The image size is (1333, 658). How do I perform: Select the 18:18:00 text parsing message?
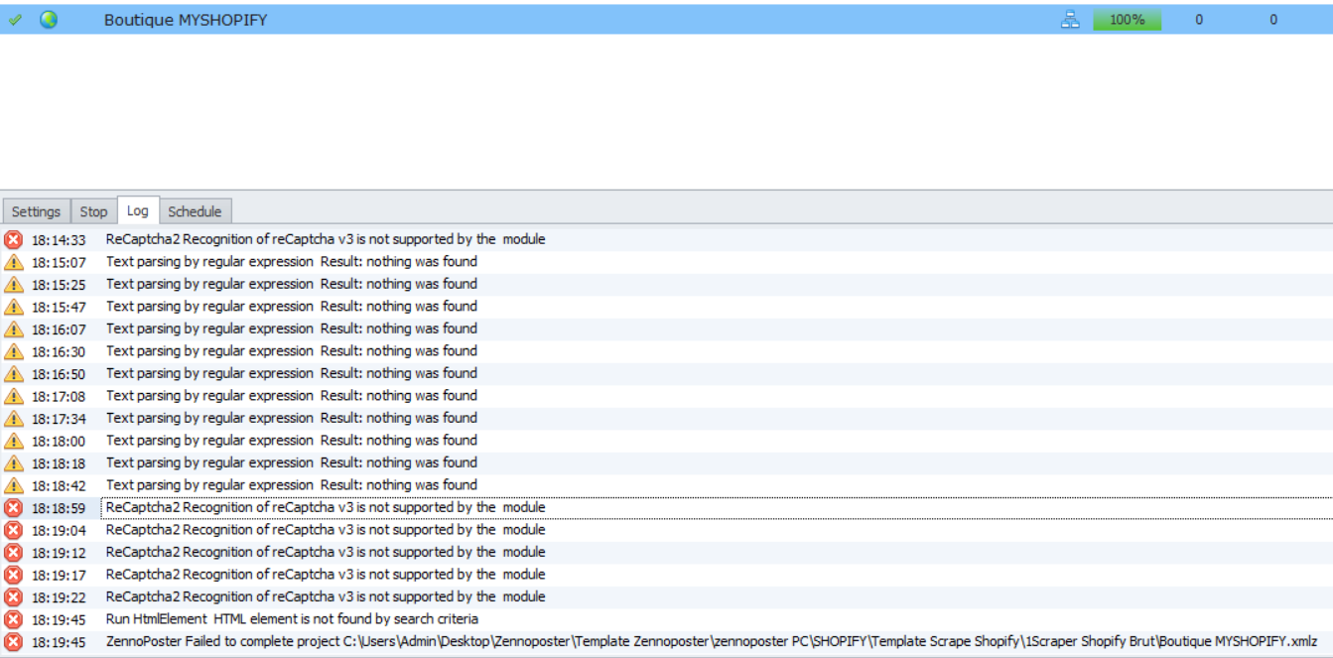[292, 441]
